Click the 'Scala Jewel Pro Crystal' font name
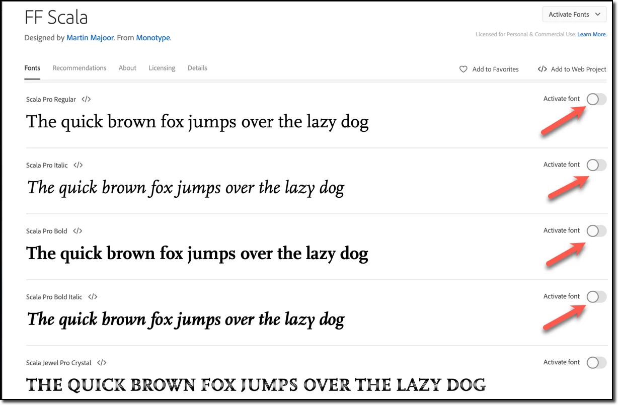This screenshot has width=618, height=405. [x=59, y=363]
